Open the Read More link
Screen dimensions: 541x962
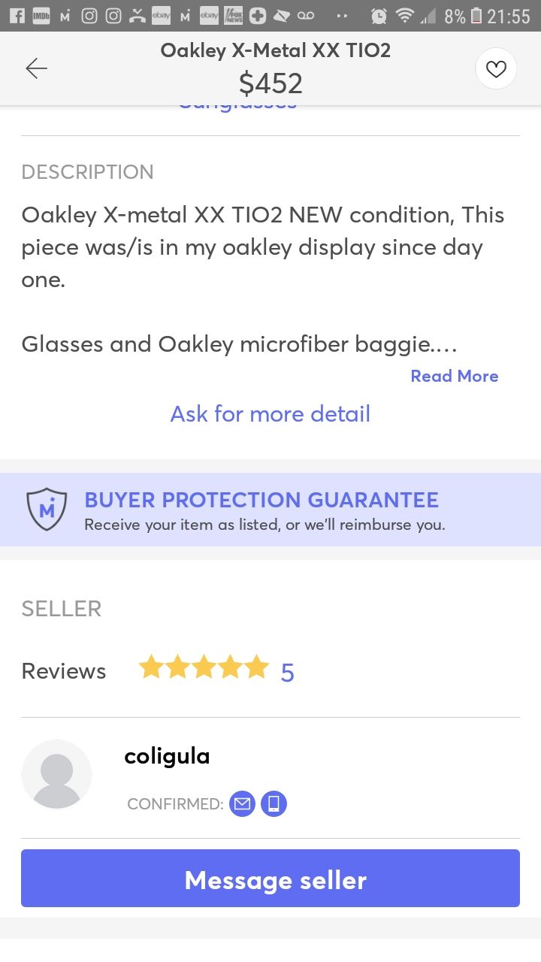click(x=454, y=376)
